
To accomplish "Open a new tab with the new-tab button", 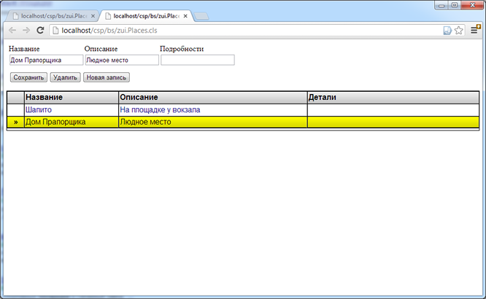I will coord(201,16).
